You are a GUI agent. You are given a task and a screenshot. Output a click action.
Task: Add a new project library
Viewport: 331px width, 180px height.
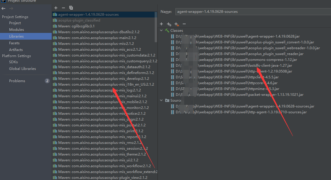point(56,8)
